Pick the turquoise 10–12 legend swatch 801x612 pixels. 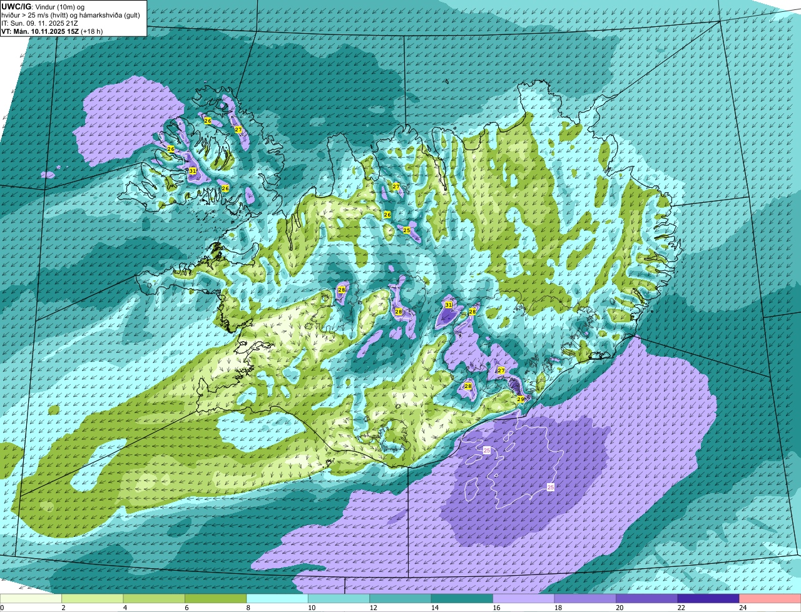click(x=340, y=599)
